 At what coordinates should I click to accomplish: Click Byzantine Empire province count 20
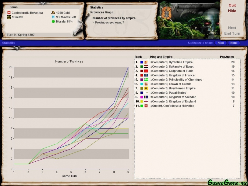click(x=233, y=62)
